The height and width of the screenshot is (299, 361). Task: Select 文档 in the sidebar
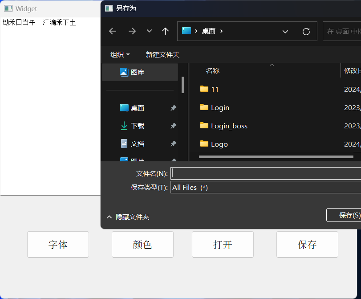coord(137,143)
